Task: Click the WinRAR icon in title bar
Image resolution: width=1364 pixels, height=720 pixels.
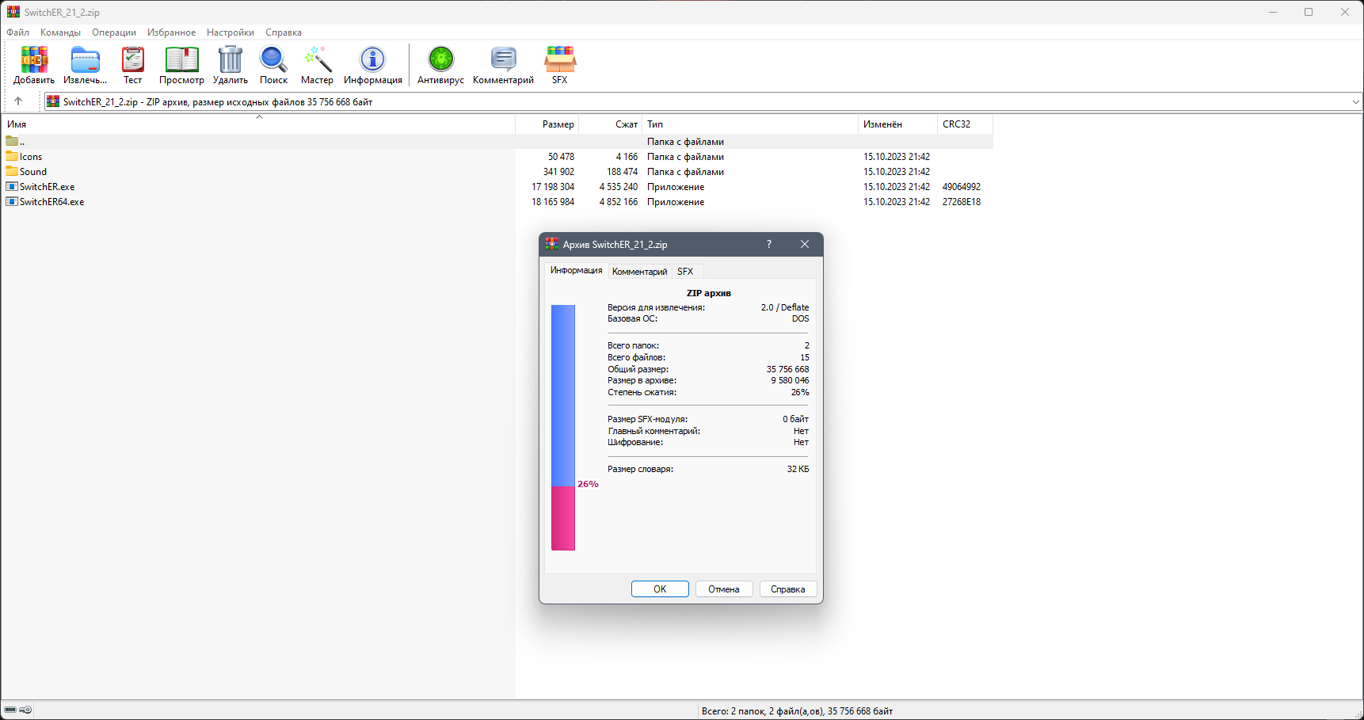Action: 13,12
